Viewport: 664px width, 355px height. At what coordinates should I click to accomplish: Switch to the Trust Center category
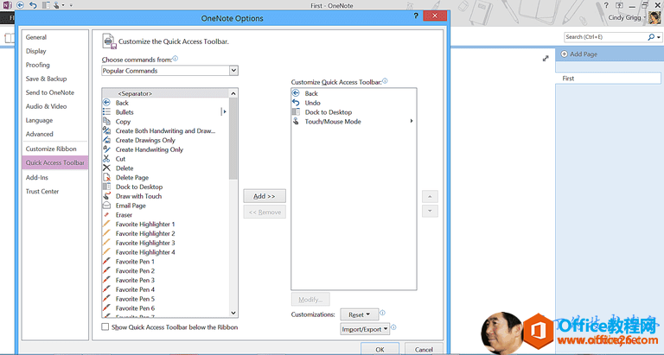(42, 192)
